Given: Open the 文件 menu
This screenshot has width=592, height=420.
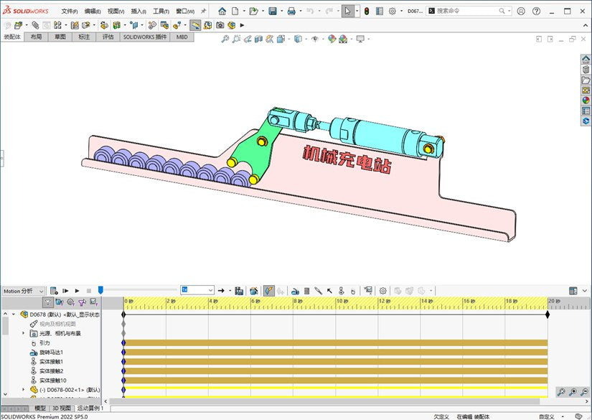Looking at the screenshot, I should (70, 11).
